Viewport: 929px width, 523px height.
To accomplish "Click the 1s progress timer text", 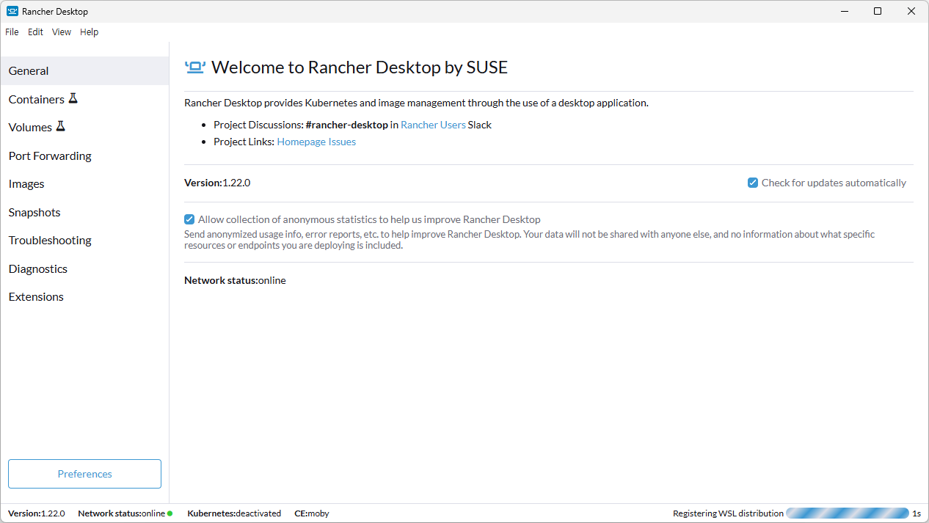I will coord(917,513).
